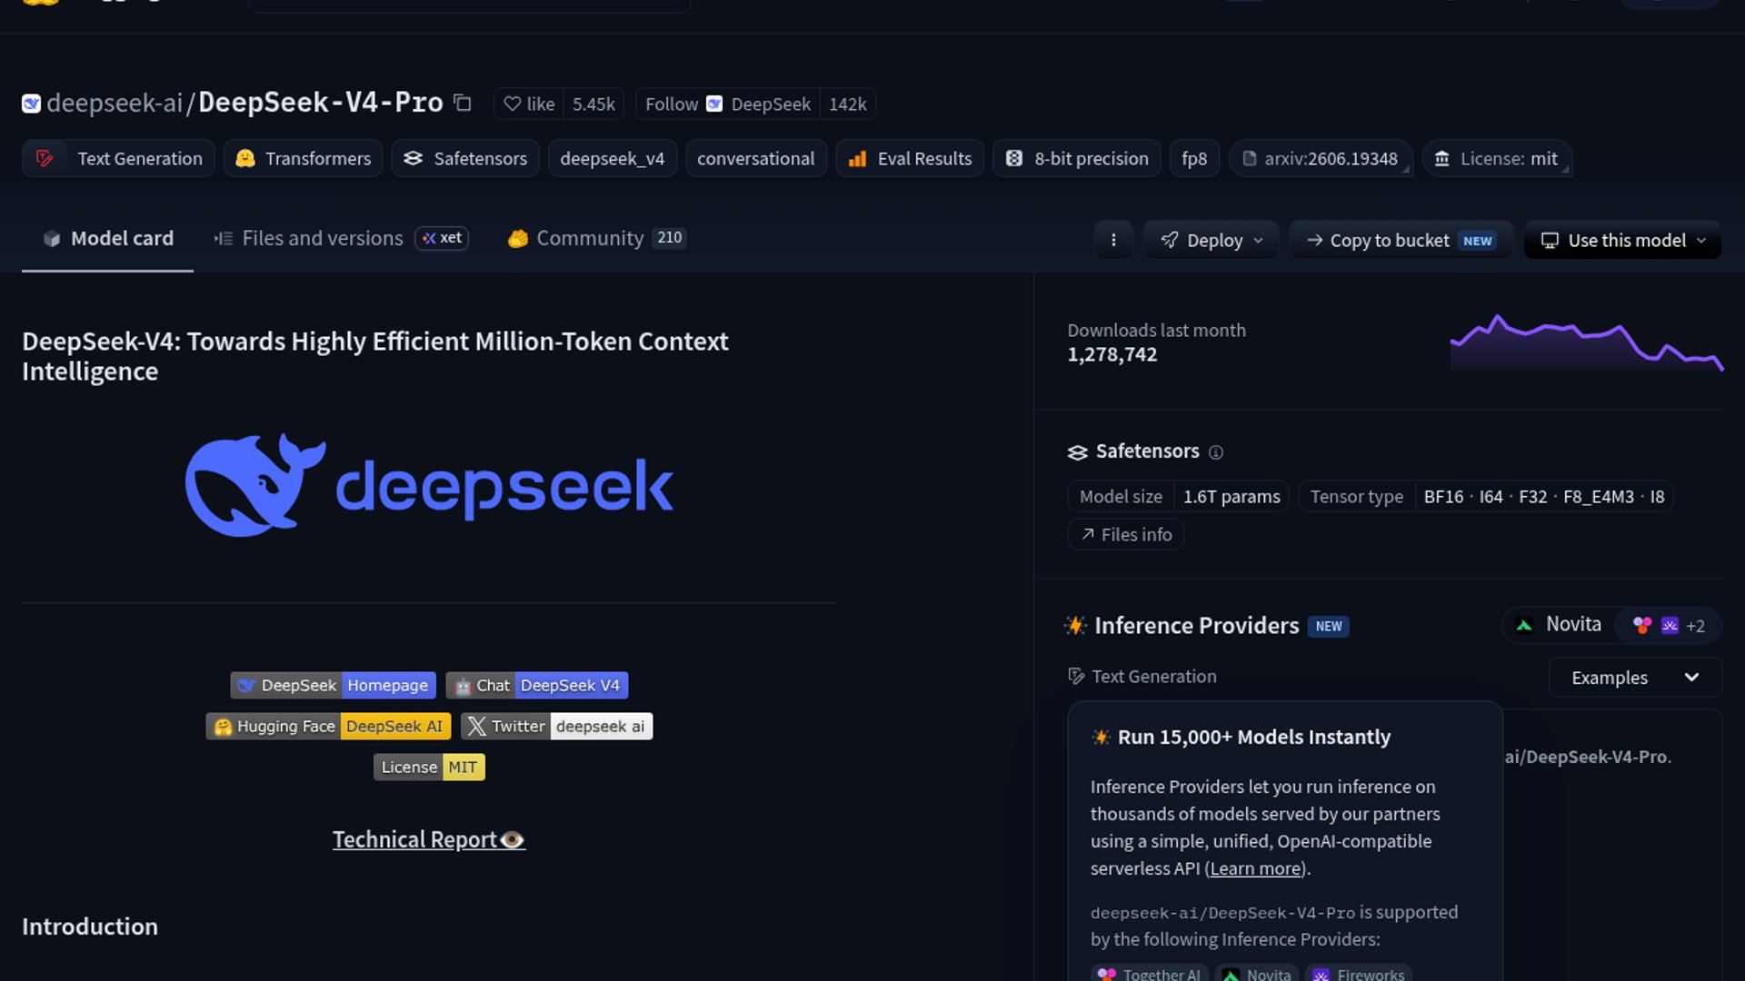Follow DeepSeek organization
Image resolution: width=1745 pixels, height=981 pixels.
tap(728, 104)
